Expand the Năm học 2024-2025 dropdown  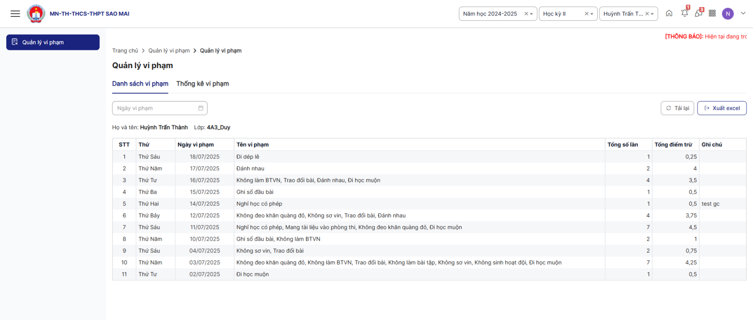tap(532, 14)
